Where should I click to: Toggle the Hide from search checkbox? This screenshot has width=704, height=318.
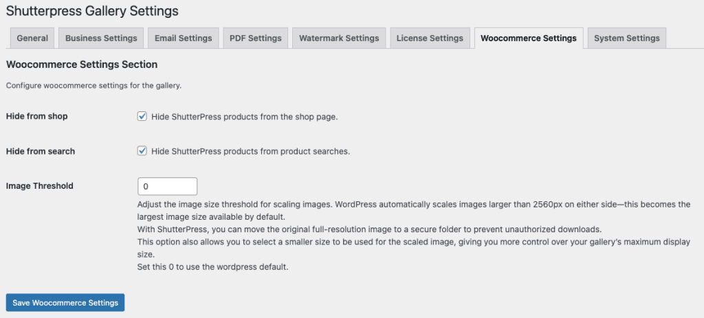(x=142, y=151)
